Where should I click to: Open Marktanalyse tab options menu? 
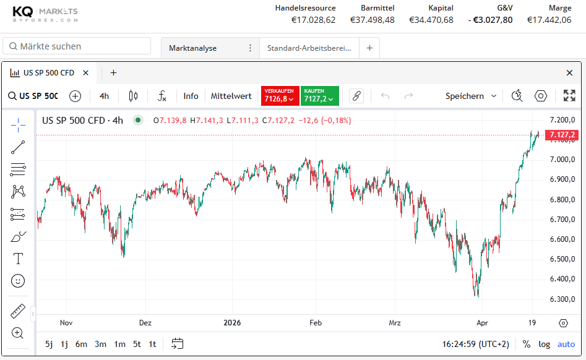click(250, 48)
